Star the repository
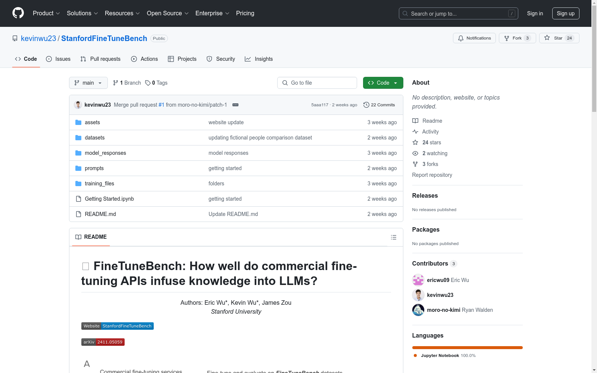 [x=559, y=38]
